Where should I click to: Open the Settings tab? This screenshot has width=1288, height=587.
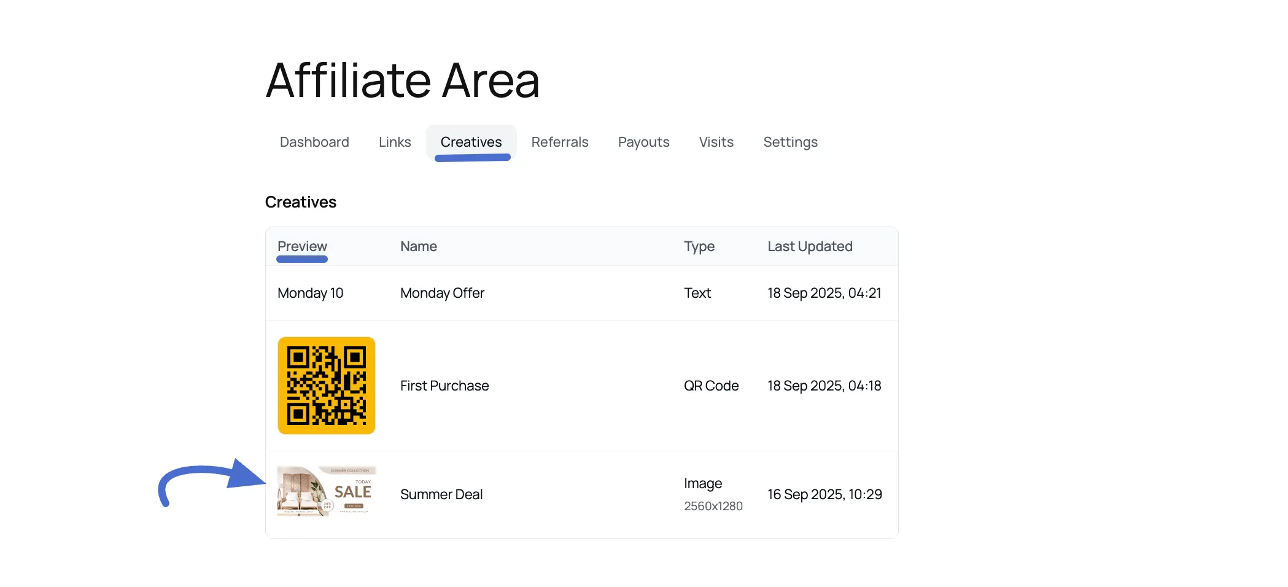[790, 142]
